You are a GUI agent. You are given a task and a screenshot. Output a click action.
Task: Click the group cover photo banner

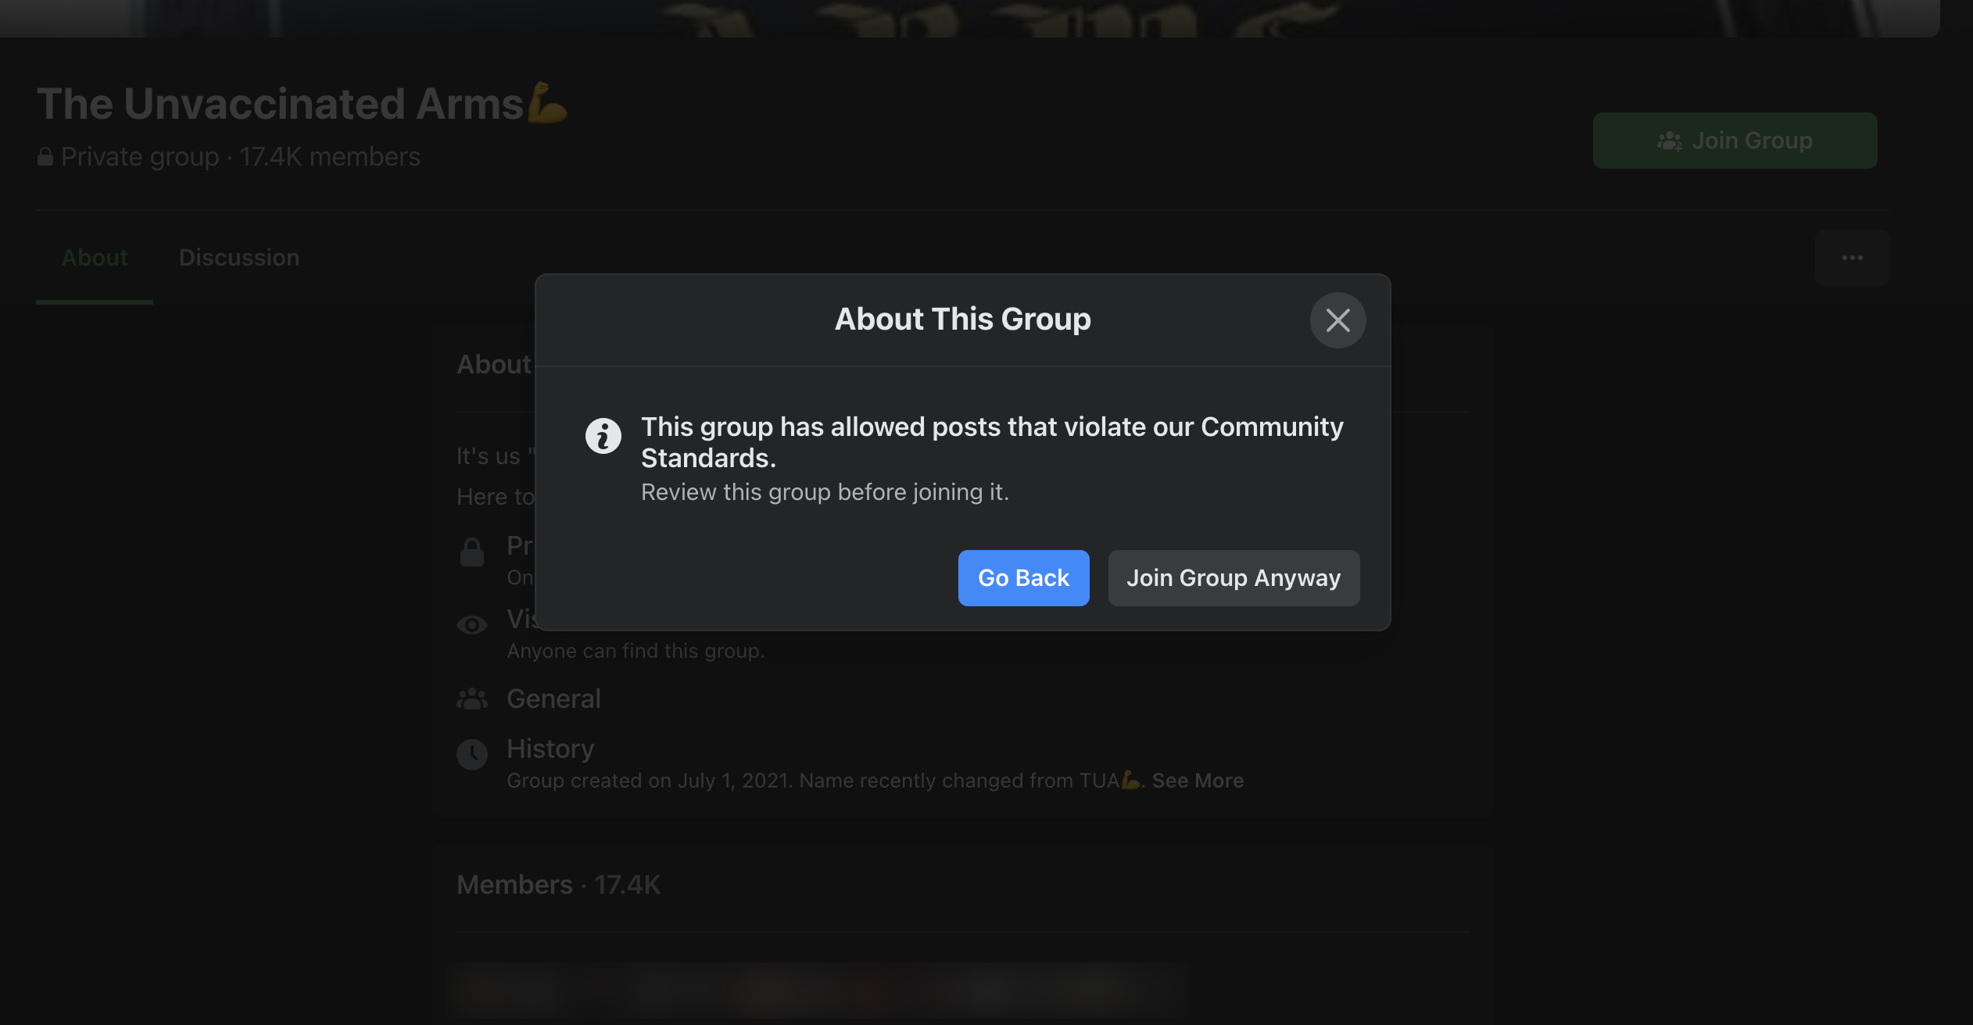(969, 18)
